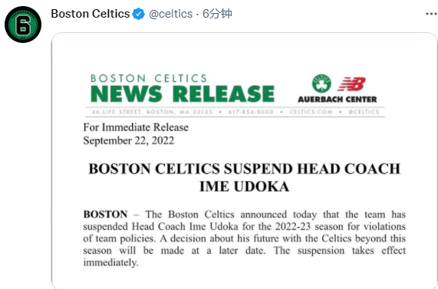This screenshot has height=289, width=438.
Task: Click the green NEWS RELEASE heading
Action: pos(183,94)
